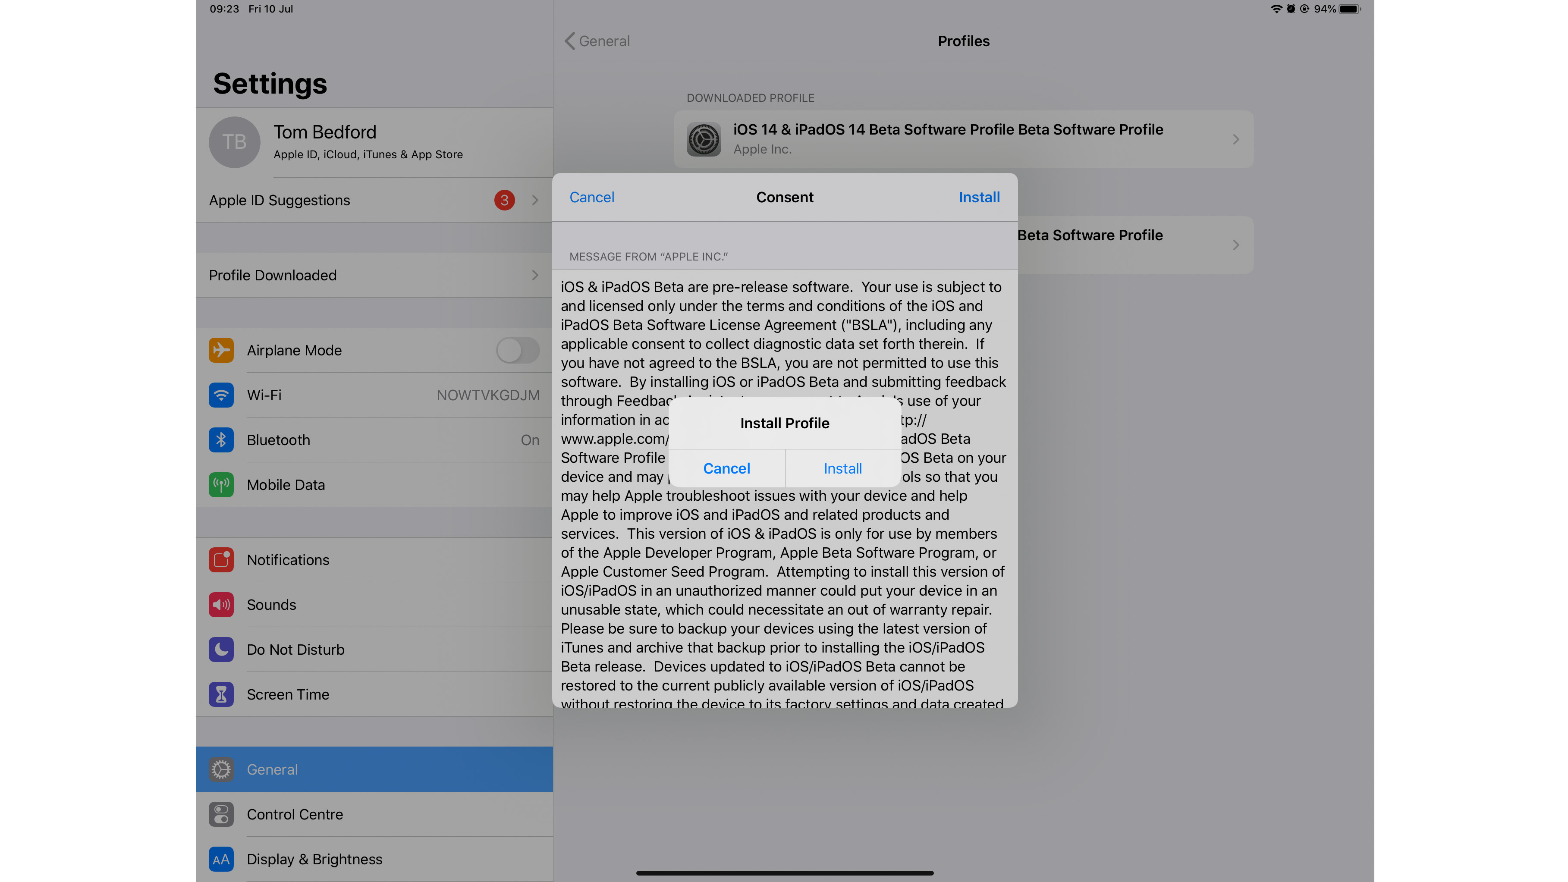Expand the downloaded profile chevron
Image resolution: width=1568 pixels, height=882 pixels.
pos(1236,139)
